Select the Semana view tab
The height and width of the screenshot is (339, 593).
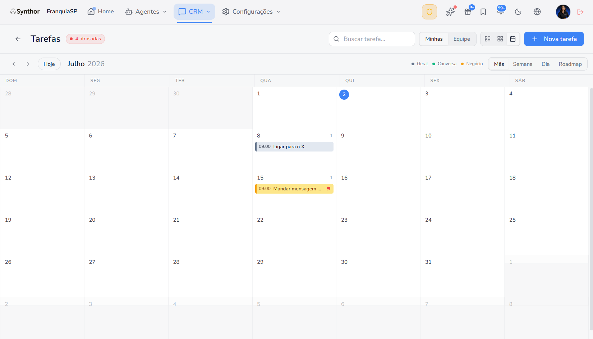click(x=523, y=64)
